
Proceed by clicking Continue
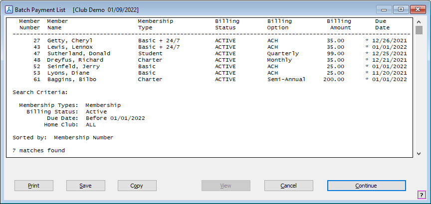[x=366, y=186]
